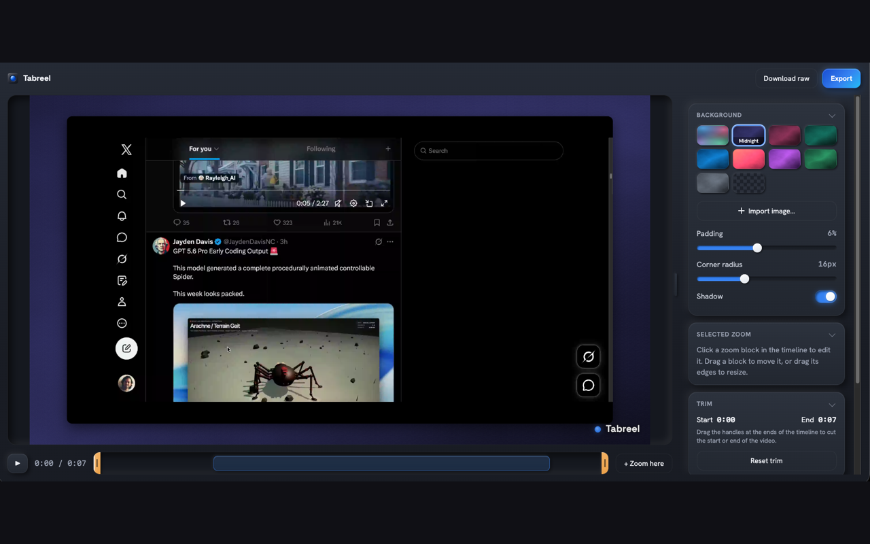Click the Search field in X recording
The image size is (870, 544).
point(489,151)
